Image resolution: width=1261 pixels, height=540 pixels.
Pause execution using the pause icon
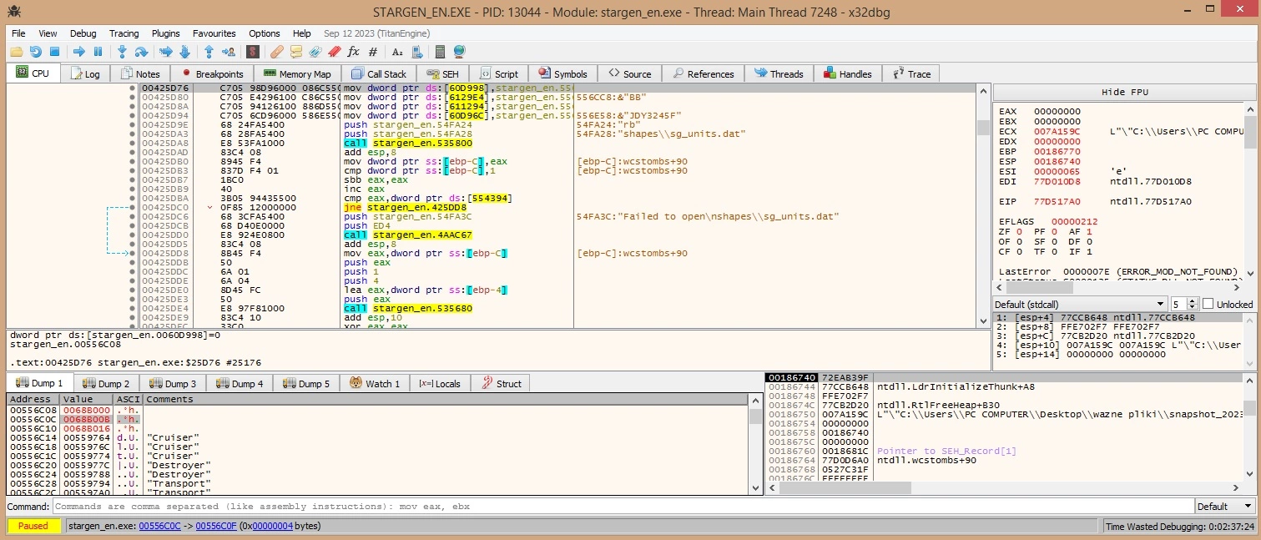[98, 52]
